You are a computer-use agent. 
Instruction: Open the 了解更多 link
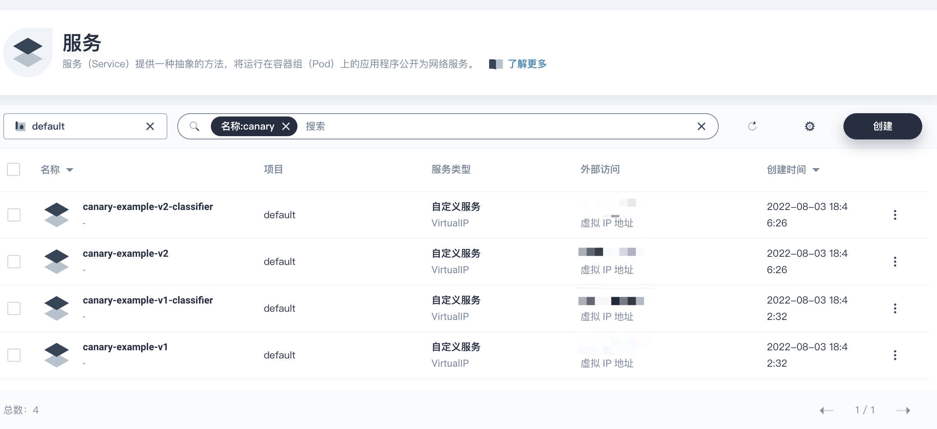point(527,64)
